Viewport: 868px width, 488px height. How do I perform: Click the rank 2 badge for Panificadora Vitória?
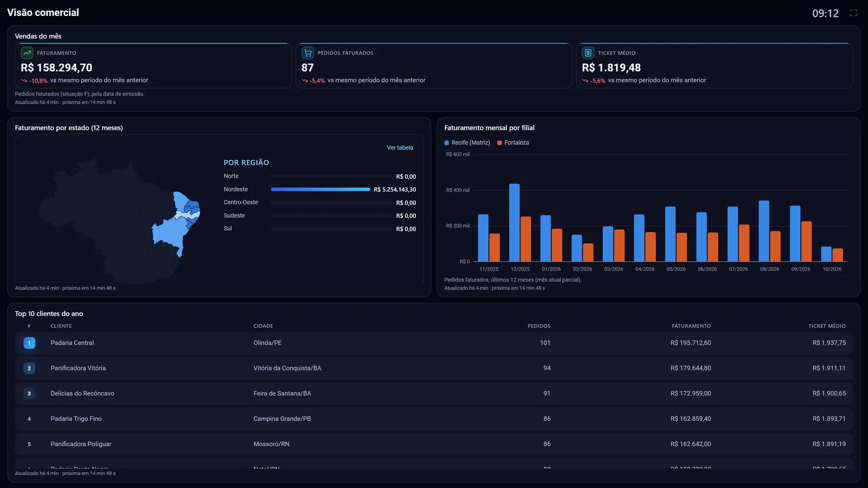point(29,368)
